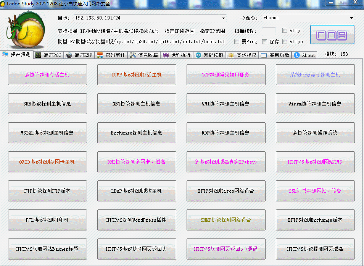Screen dimensions: 364x266
Task: Click the Android icon on 漏洞POC tab
Action: 37,54
